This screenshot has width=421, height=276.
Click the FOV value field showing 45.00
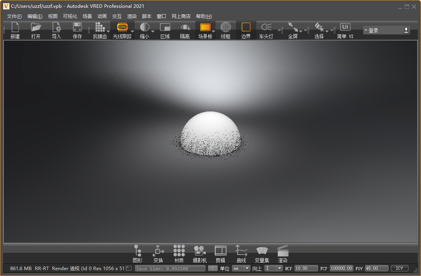pos(376,268)
